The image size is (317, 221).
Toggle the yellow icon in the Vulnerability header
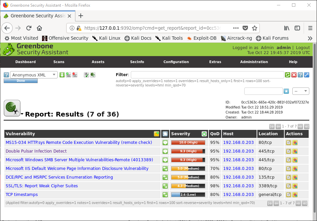click(156, 134)
